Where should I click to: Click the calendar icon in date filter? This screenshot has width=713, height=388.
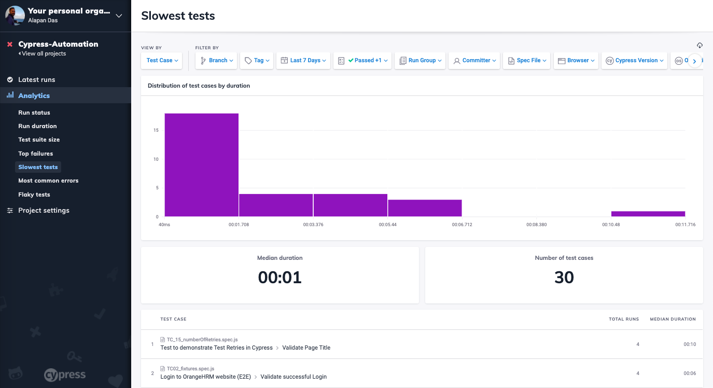(284, 60)
